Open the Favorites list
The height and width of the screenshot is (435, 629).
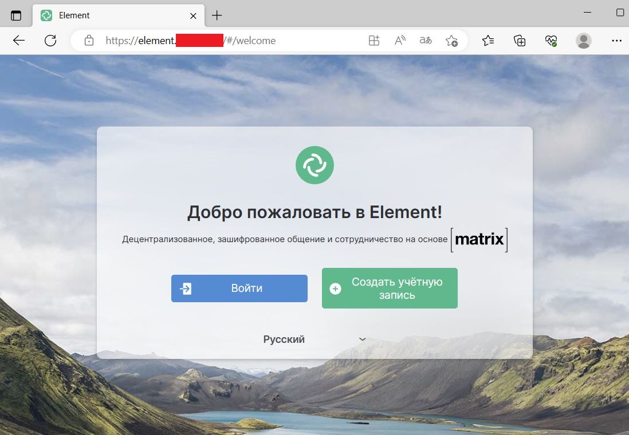click(488, 41)
